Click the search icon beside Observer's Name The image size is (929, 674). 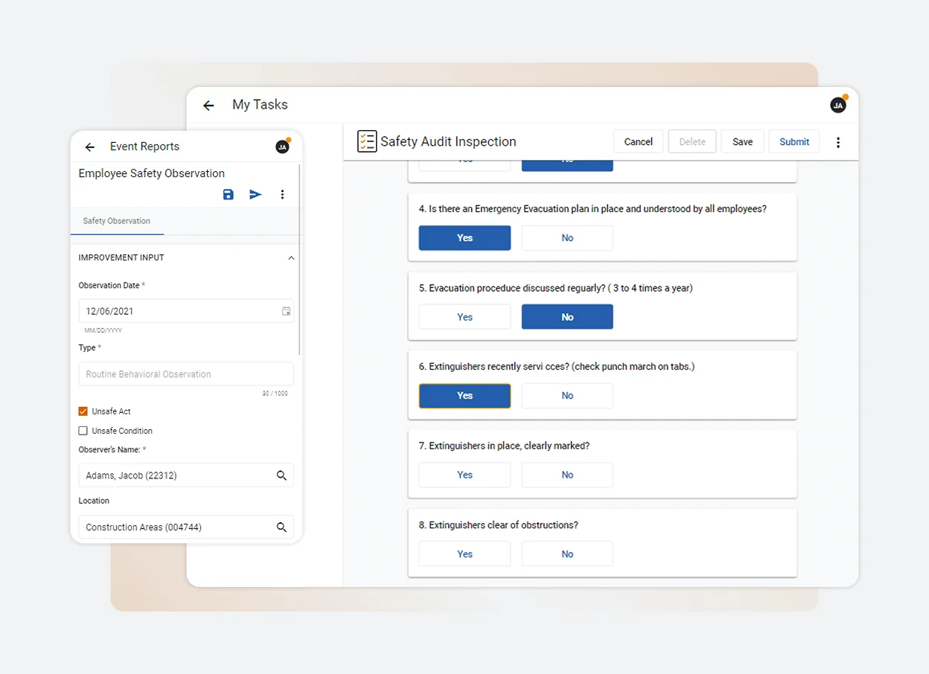point(281,475)
